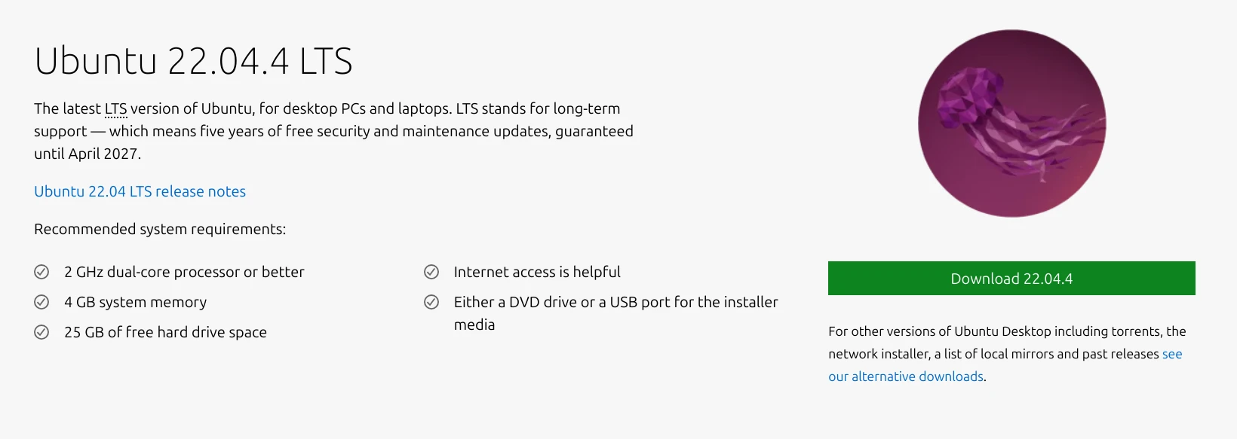This screenshot has width=1237, height=439.
Task: Click the 'until April 2027.' text
Action: pyautogui.click(x=87, y=154)
